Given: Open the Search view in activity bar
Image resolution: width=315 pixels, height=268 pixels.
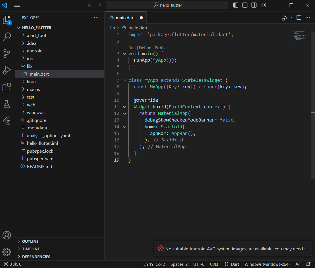Looking at the screenshot, I should [x=7, y=37].
